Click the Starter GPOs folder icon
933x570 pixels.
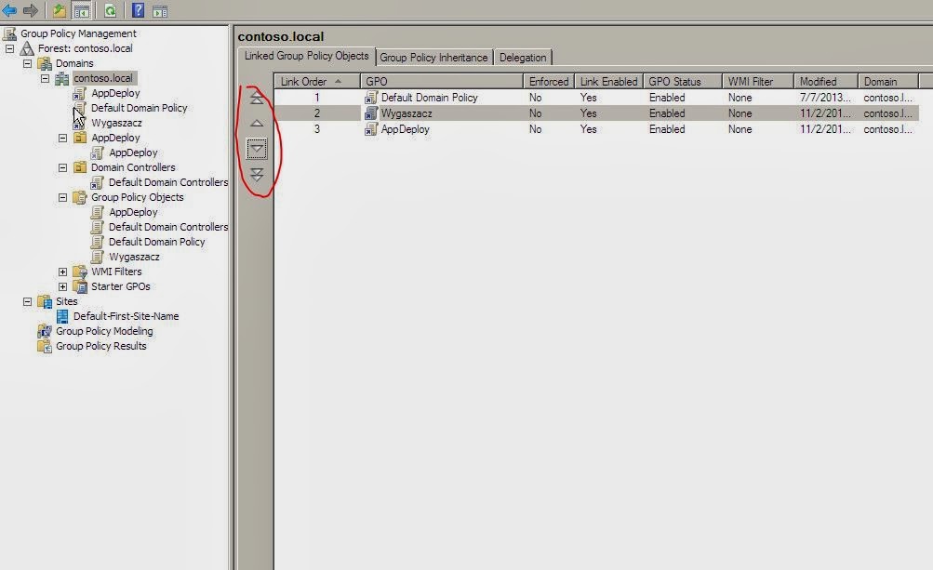click(x=80, y=286)
